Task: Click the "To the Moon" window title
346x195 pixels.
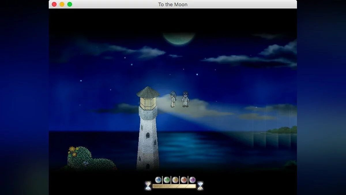Action: click(173, 4)
